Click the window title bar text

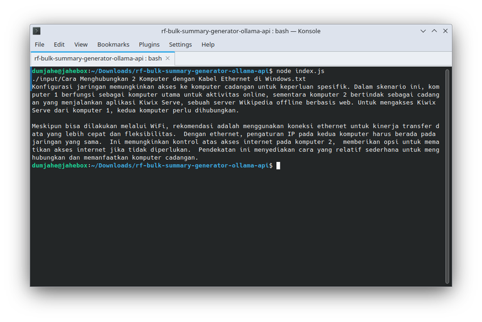pyautogui.click(x=241, y=31)
